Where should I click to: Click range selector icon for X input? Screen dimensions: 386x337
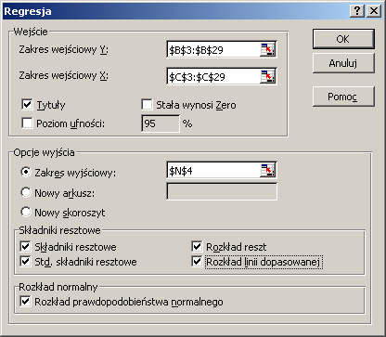pos(267,76)
